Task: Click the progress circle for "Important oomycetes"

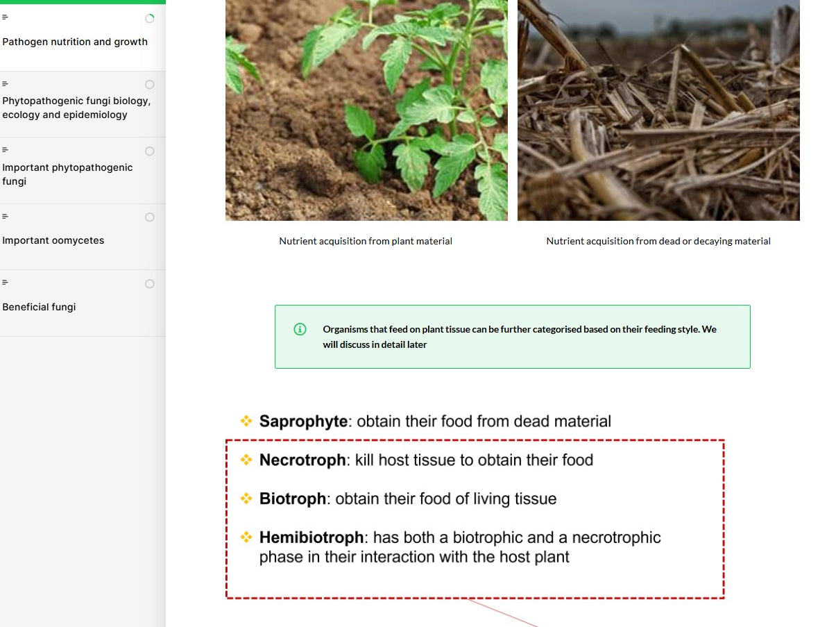Action: (149, 217)
